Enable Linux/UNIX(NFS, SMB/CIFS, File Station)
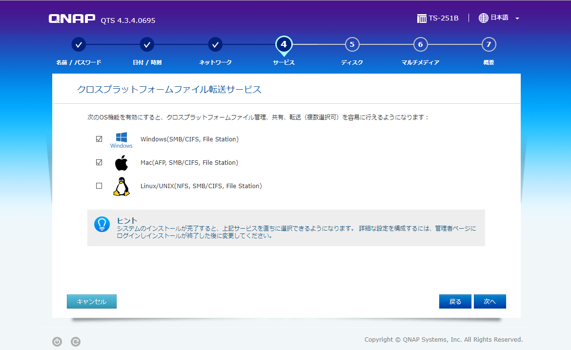This screenshot has width=571, height=350. [x=99, y=186]
